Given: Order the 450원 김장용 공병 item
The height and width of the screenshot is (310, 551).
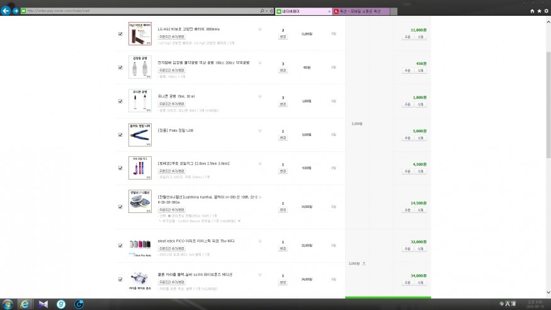Looking at the screenshot, I should click(x=407, y=71).
